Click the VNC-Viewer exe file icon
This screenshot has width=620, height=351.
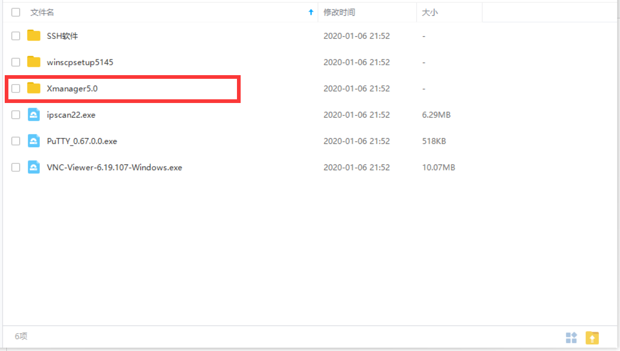(x=34, y=167)
